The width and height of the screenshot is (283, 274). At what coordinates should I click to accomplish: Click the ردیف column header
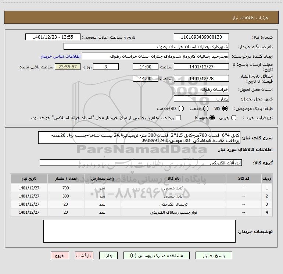click(267, 179)
